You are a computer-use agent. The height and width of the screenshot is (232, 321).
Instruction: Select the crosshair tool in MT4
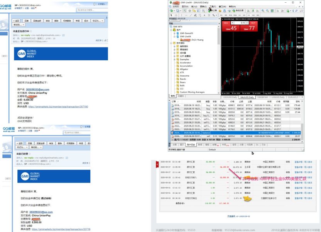pos(176,15)
